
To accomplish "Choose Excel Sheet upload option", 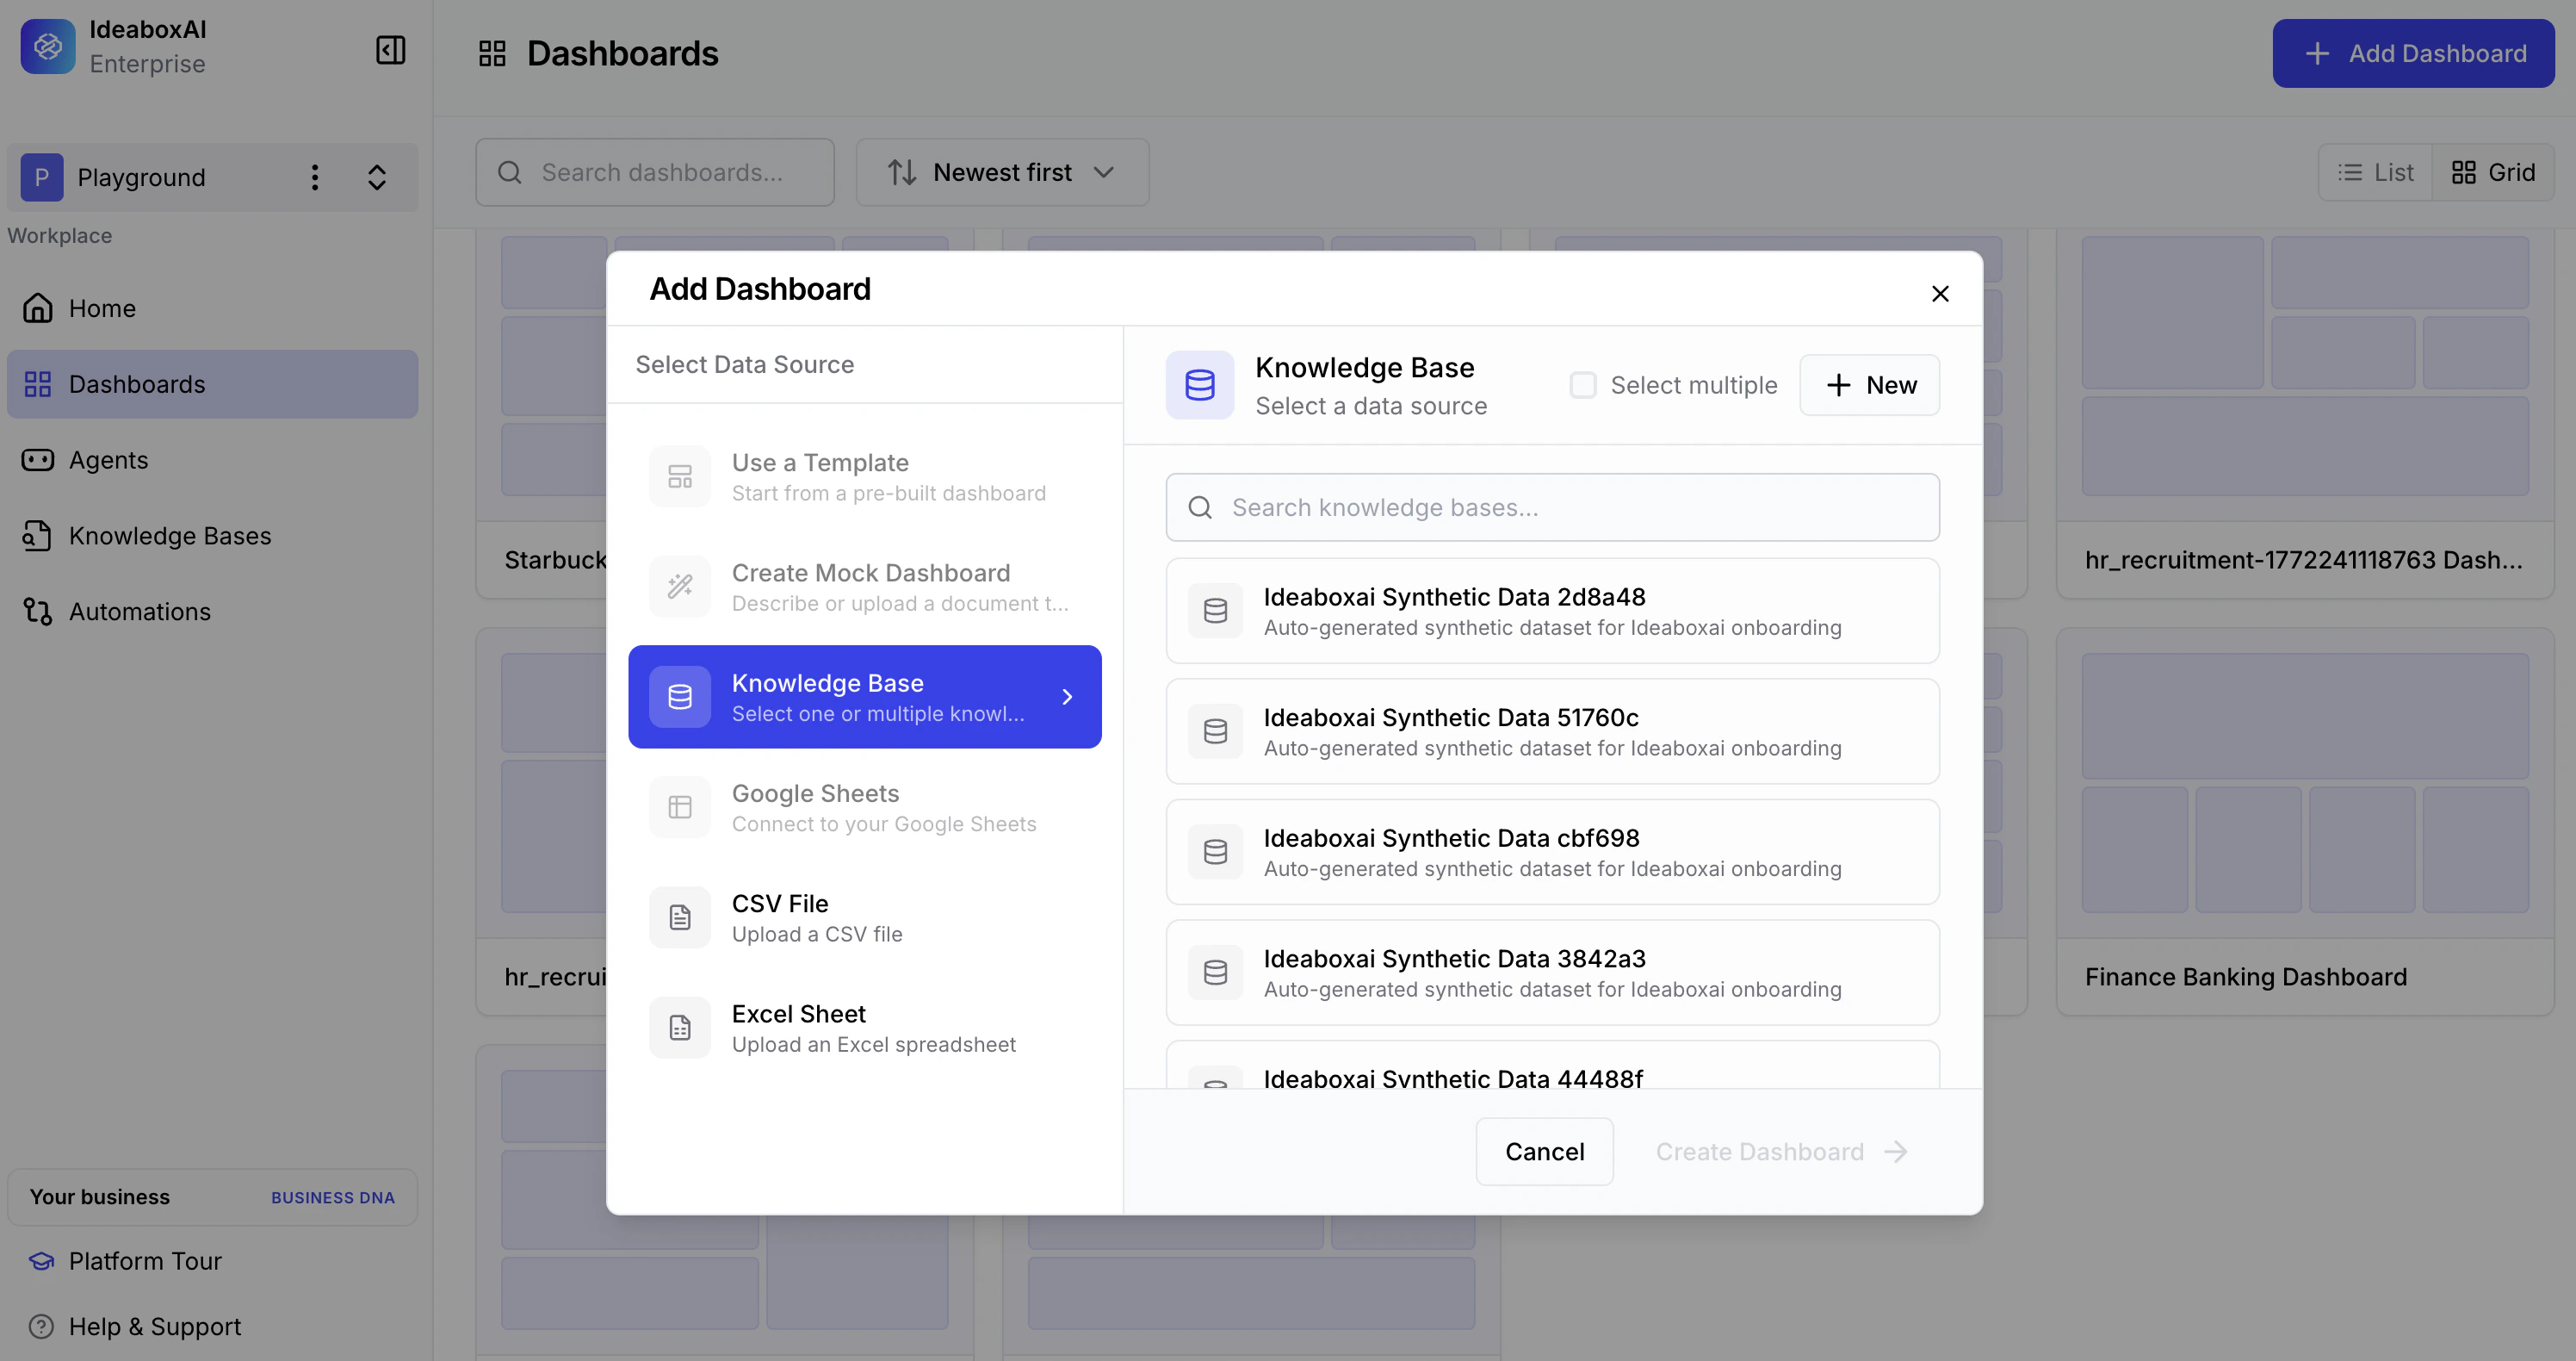I will 865,1028.
